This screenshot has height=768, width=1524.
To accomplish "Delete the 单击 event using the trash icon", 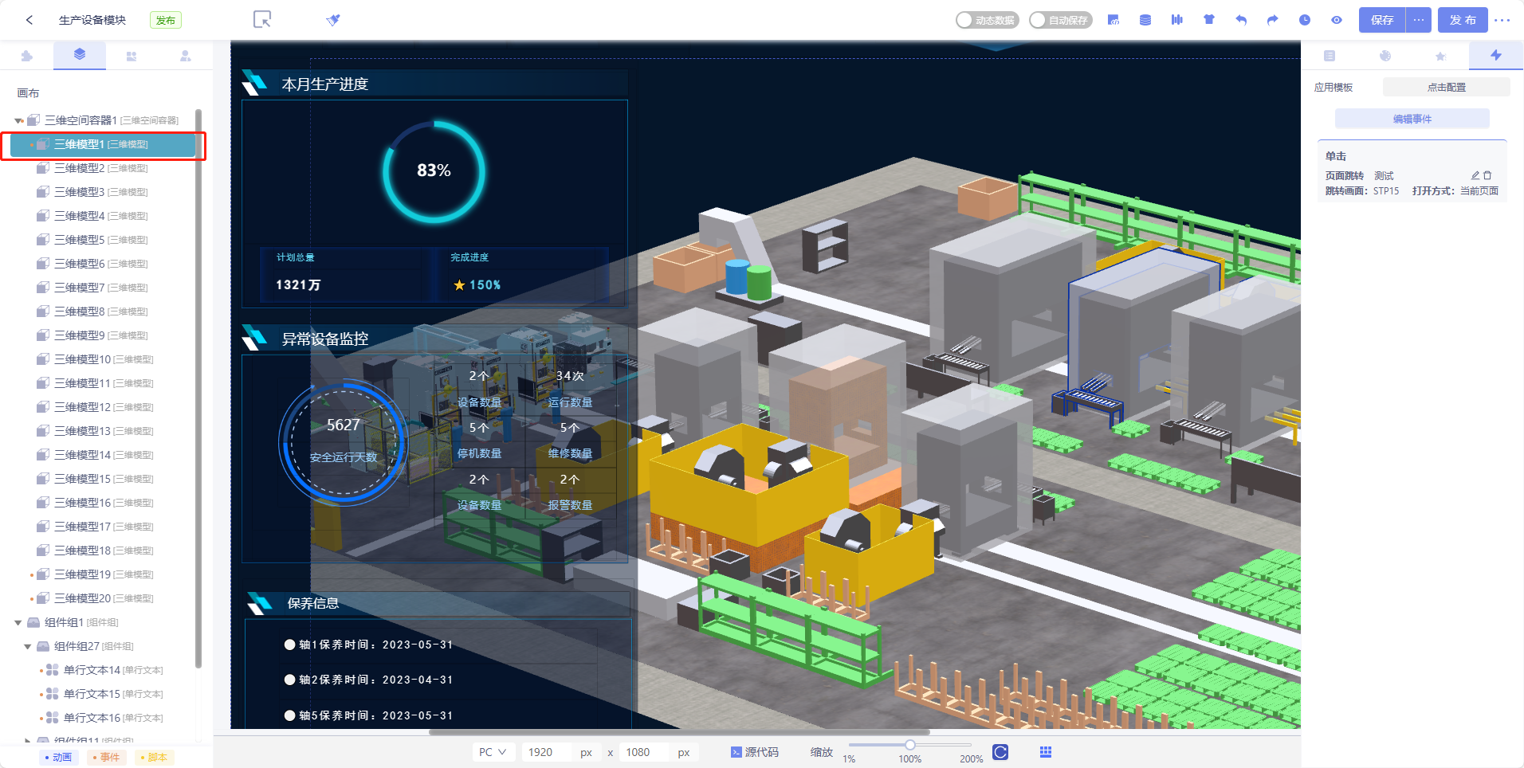I will [x=1487, y=175].
